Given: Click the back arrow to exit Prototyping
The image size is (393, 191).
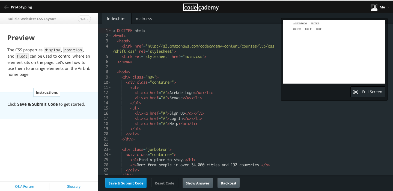Looking at the screenshot, I should (6, 7).
